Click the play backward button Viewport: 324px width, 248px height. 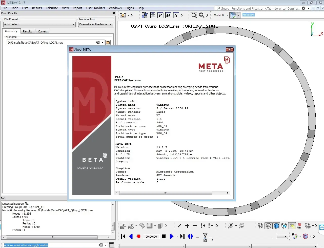pos(131,236)
